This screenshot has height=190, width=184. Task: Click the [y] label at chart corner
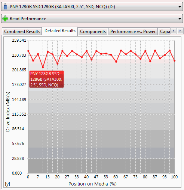click(x=7, y=184)
